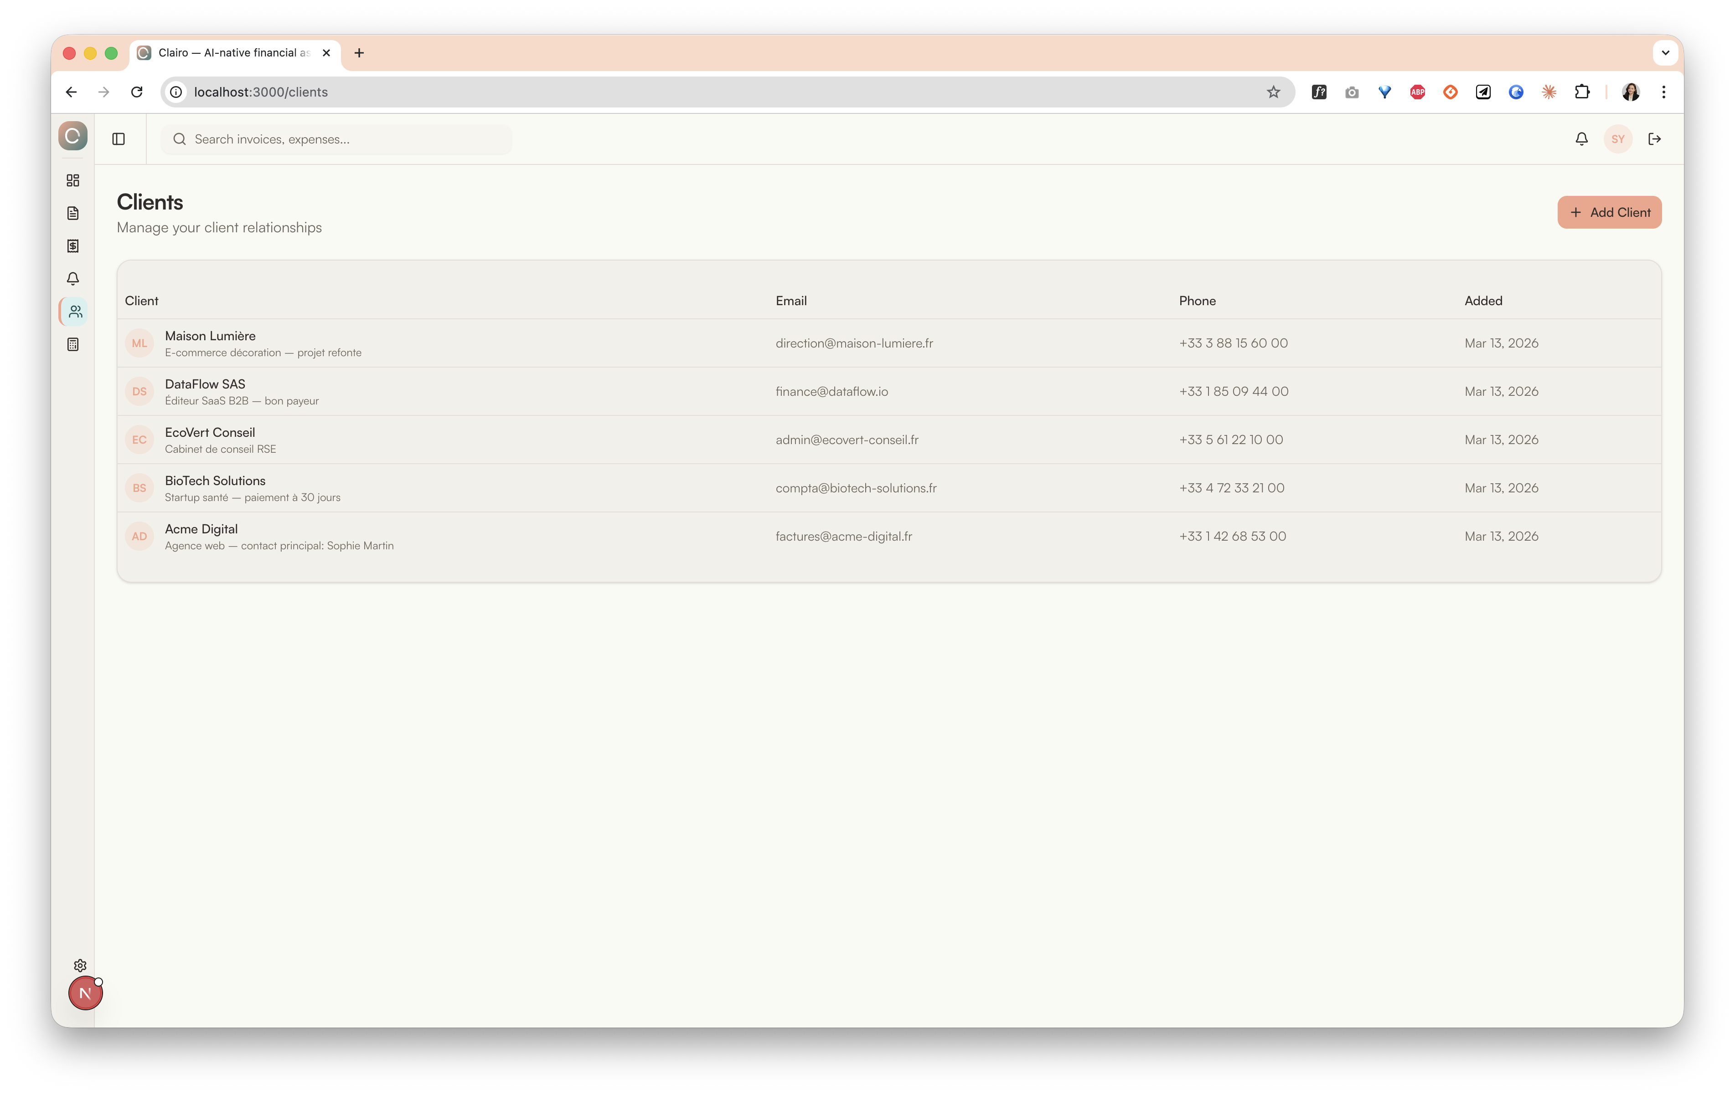
Task: Click the ML avatar initials
Action: (139, 343)
